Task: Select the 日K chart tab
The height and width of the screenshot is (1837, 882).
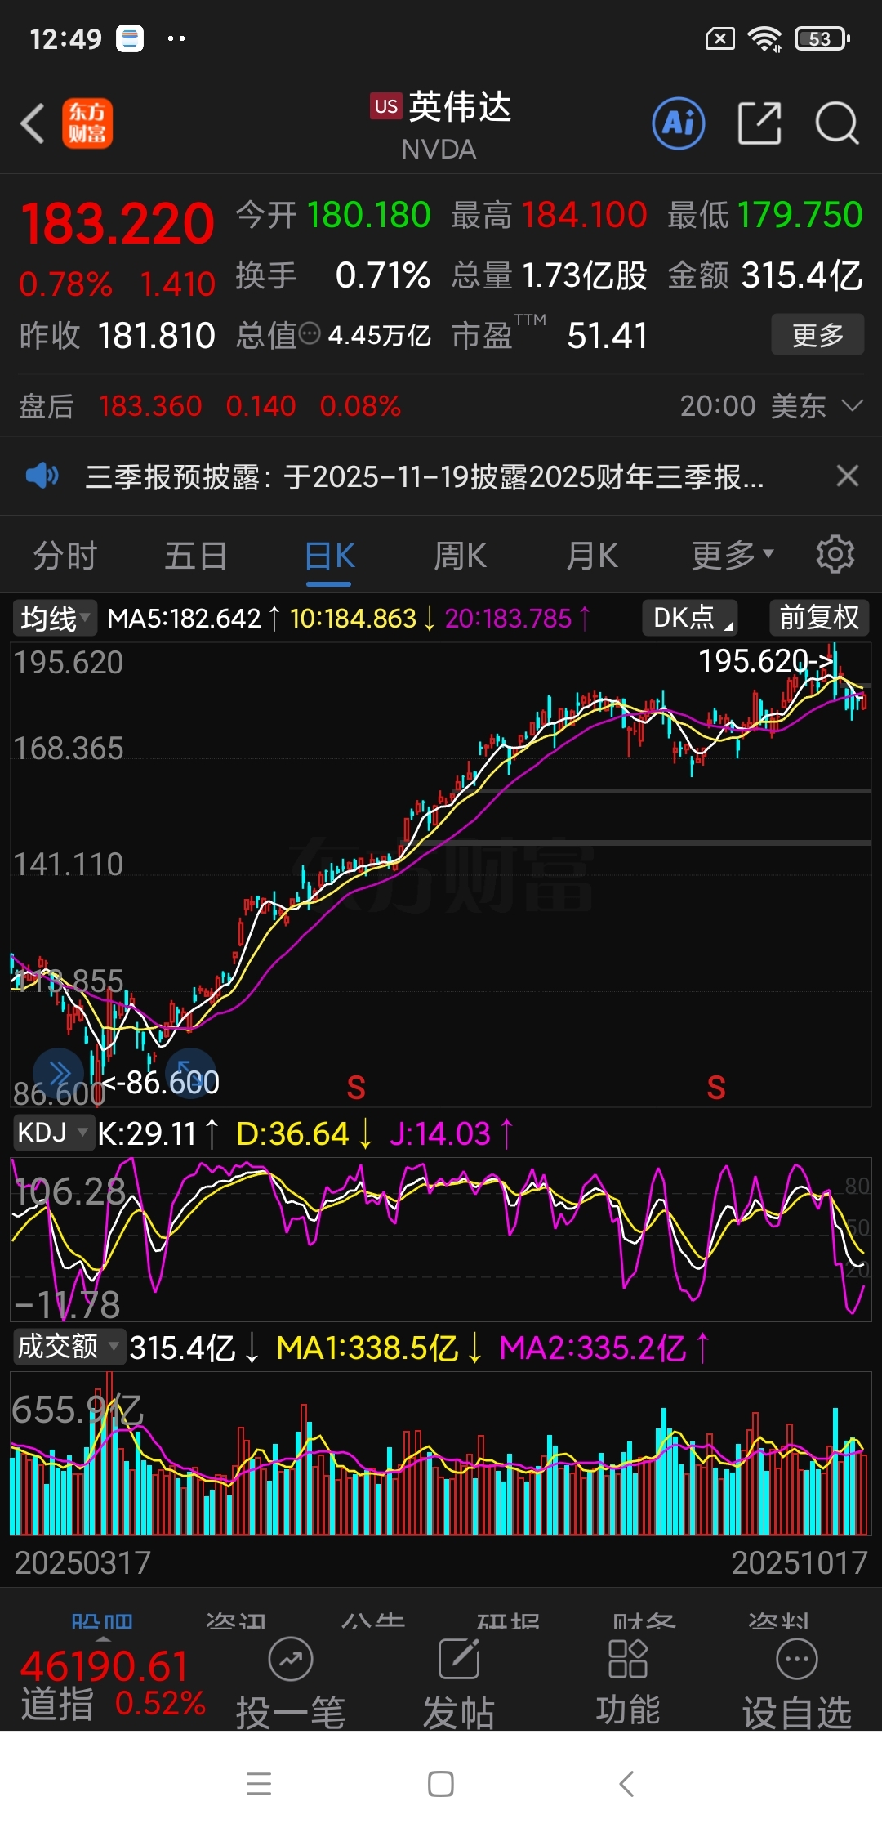Action: tap(329, 557)
